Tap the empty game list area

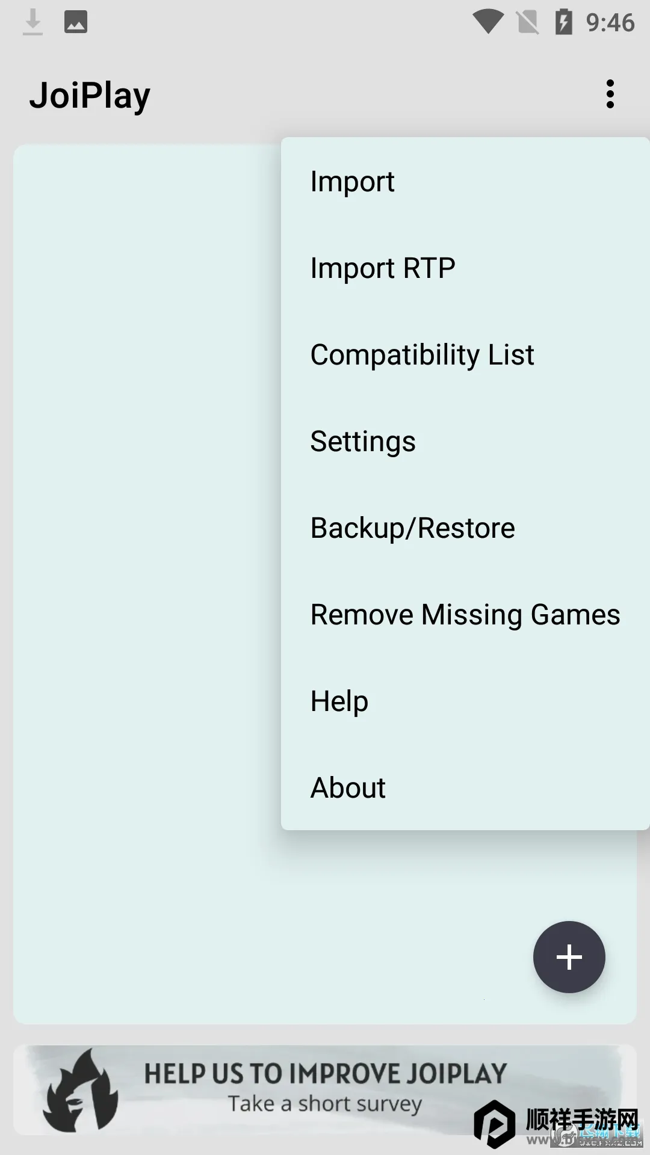(144, 541)
